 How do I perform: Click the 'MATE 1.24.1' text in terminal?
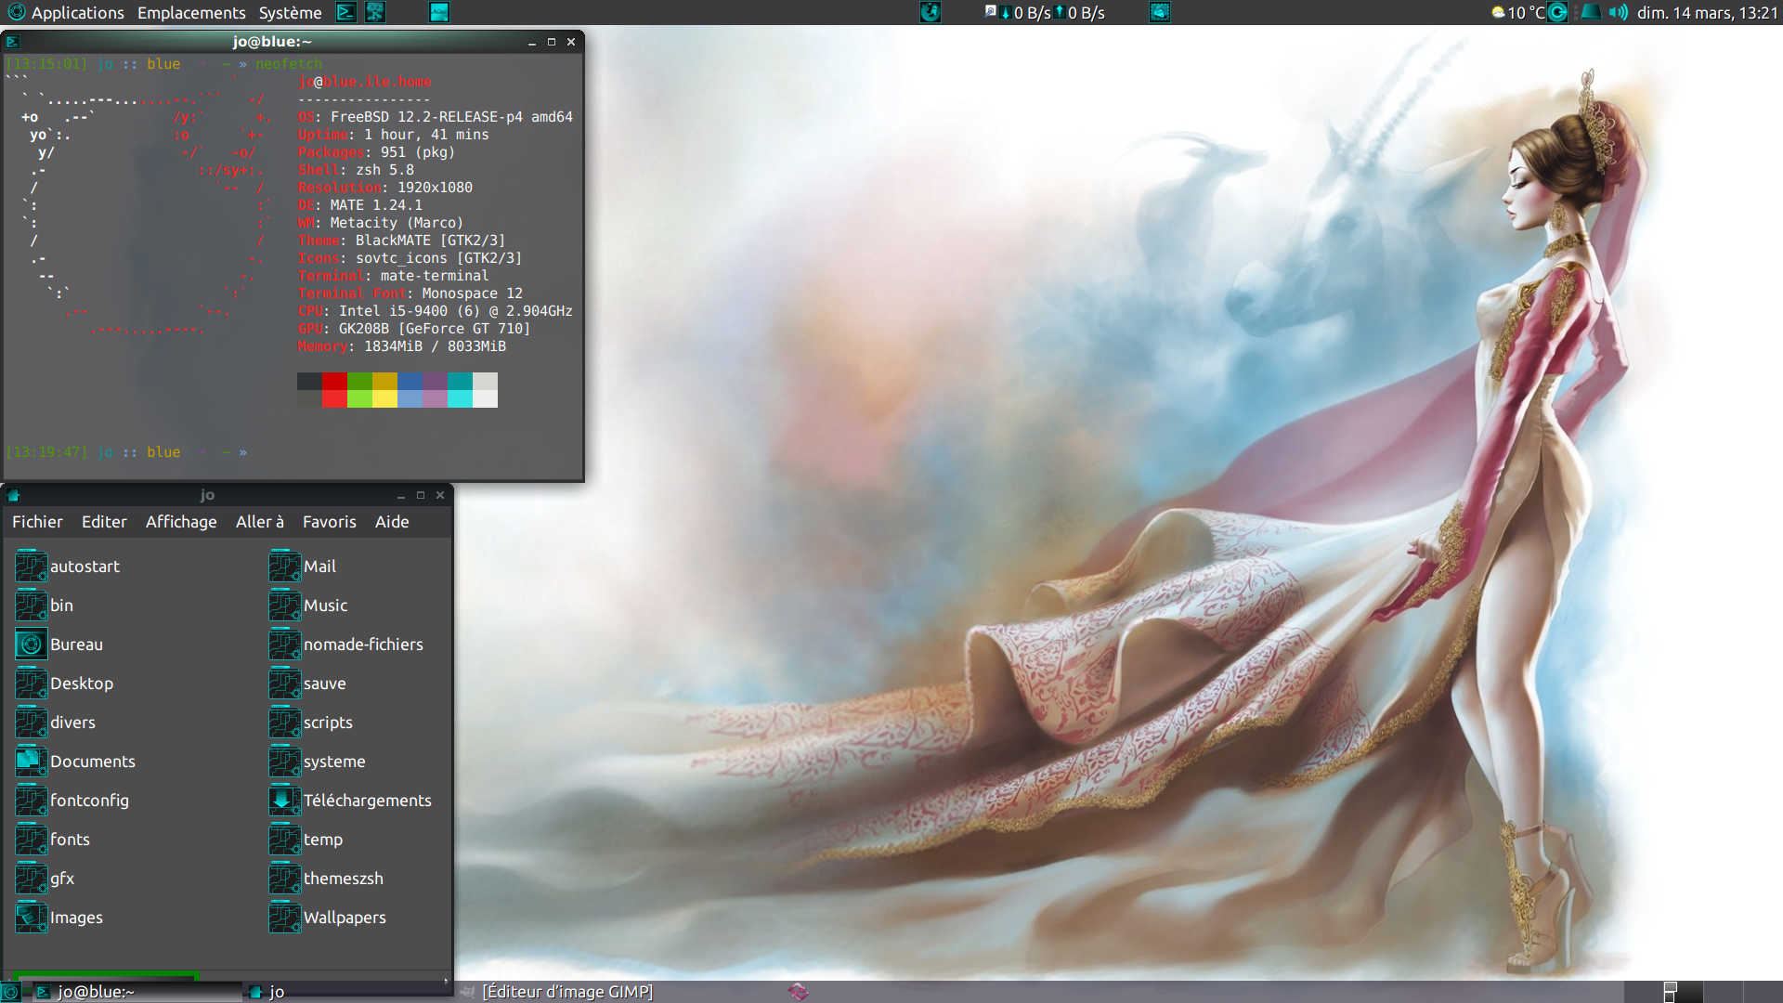click(x=376, y=205)
